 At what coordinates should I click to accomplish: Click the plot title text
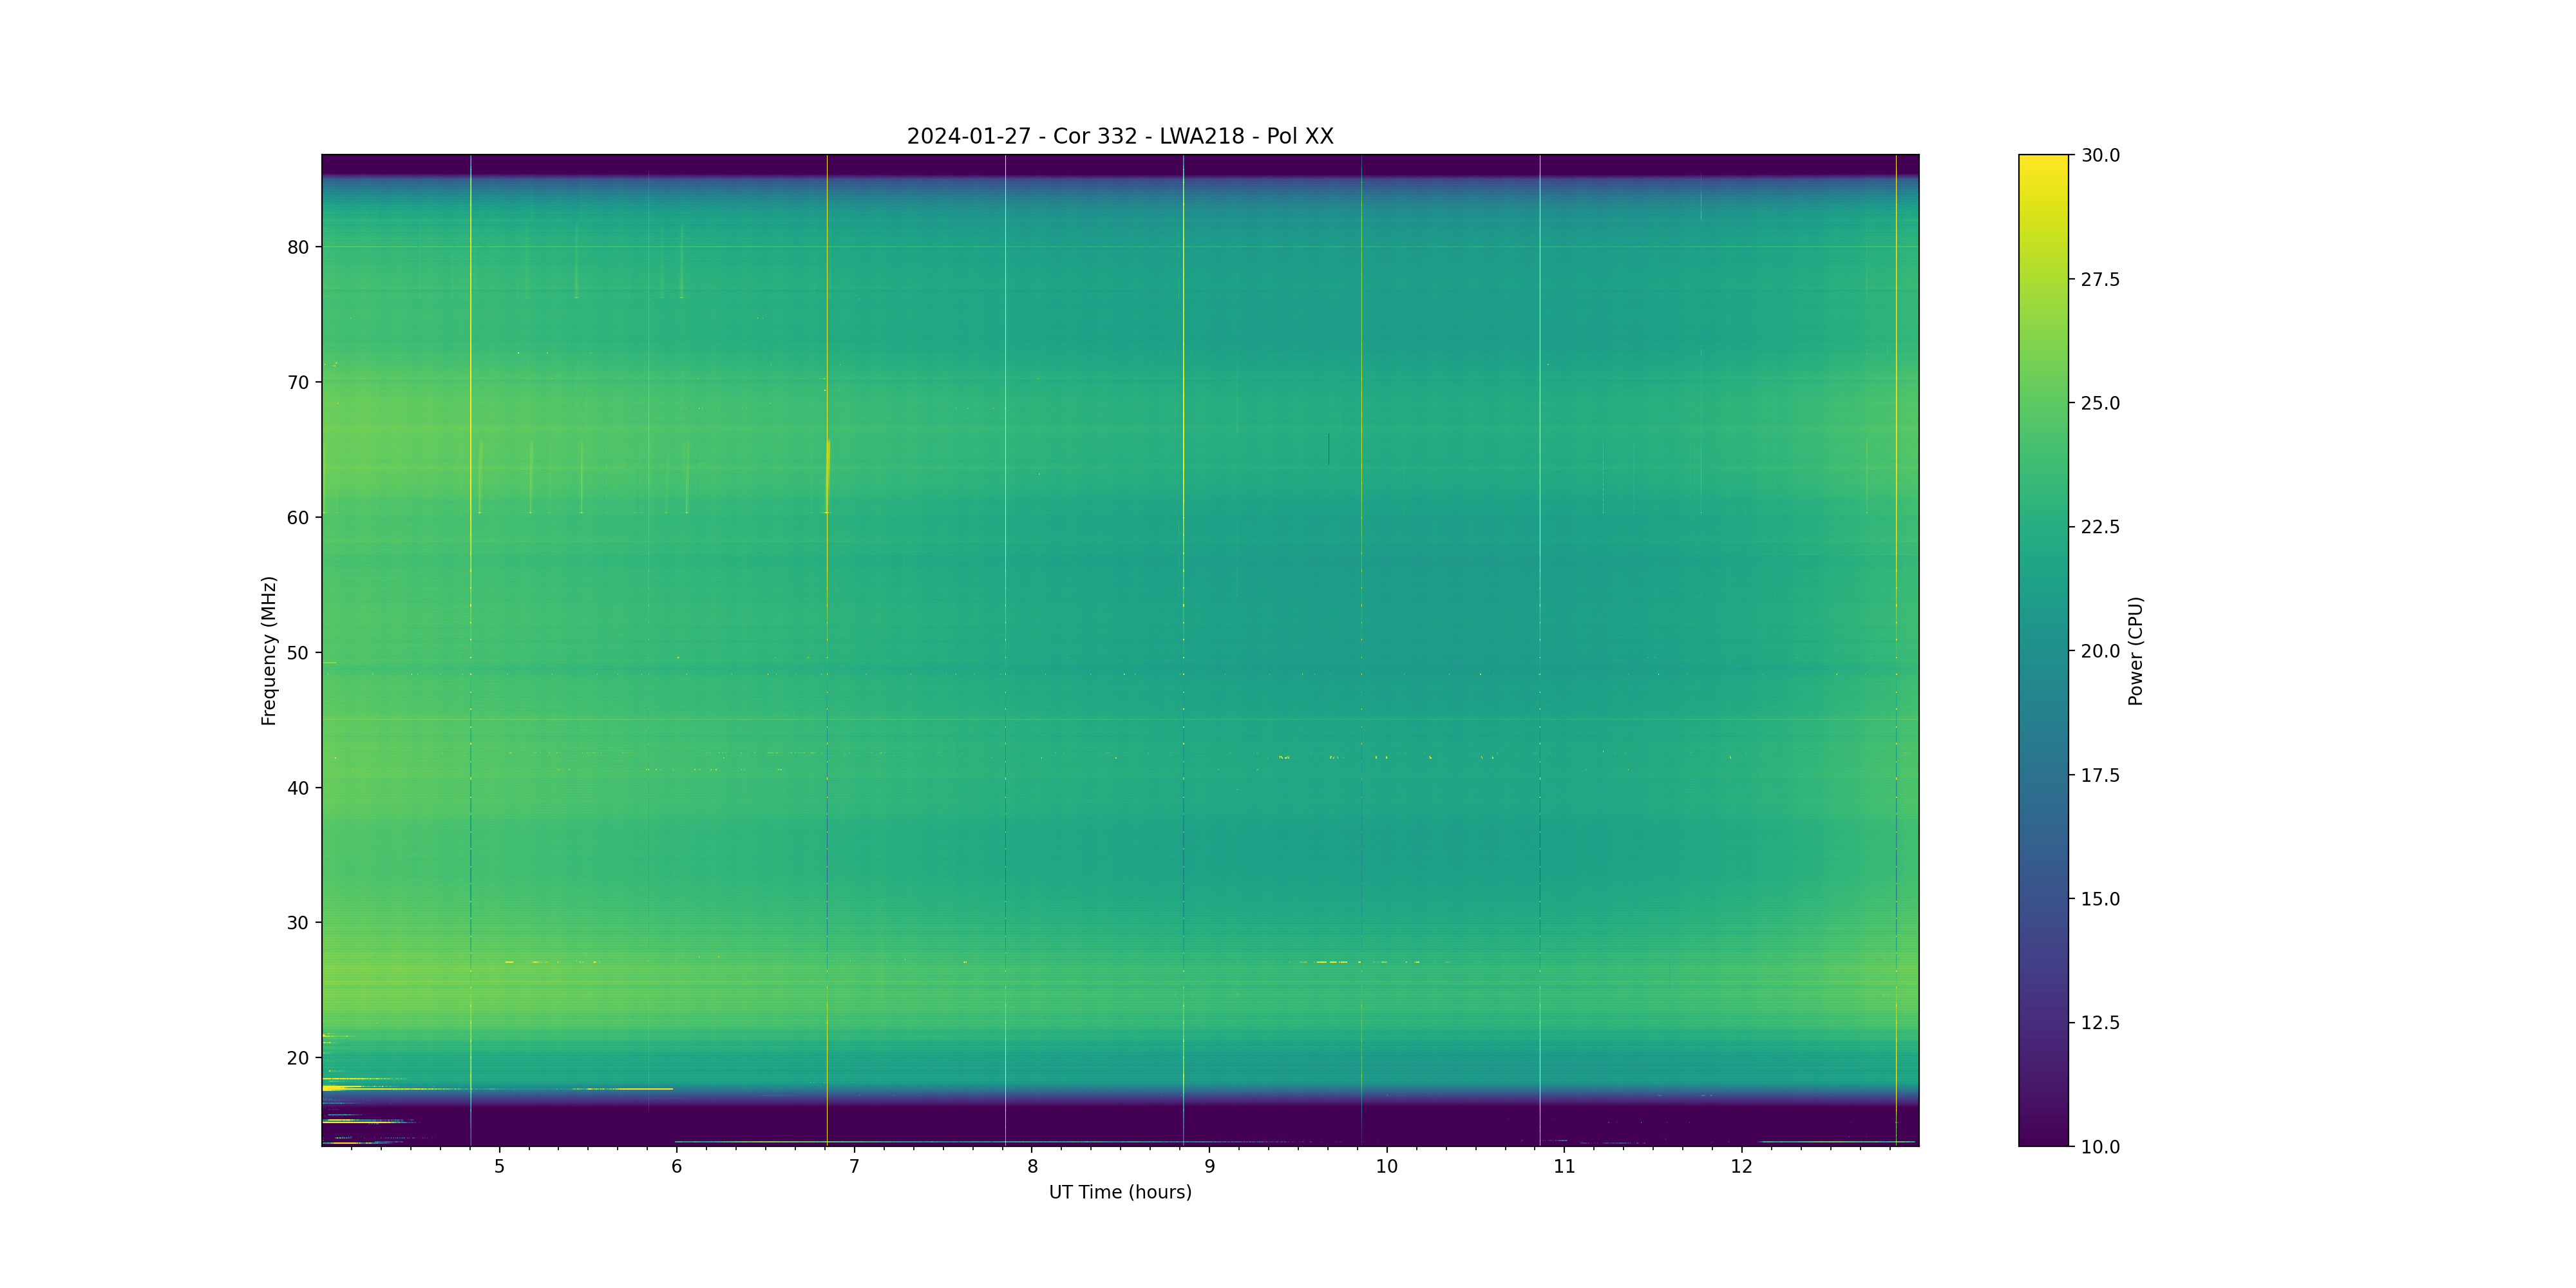click(1119, 136)
